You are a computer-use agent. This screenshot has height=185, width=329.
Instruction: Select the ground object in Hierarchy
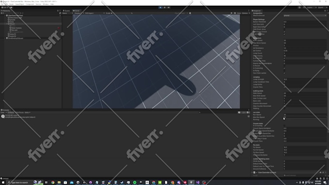(12, 20)
